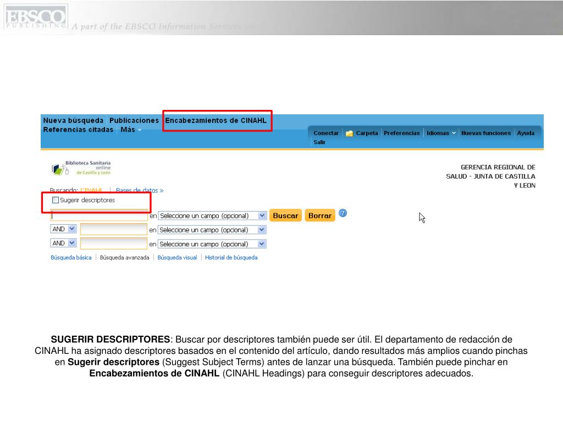Screen dimensions: 563x422
Task: Click Salir to log out
Action: [319, 142]
